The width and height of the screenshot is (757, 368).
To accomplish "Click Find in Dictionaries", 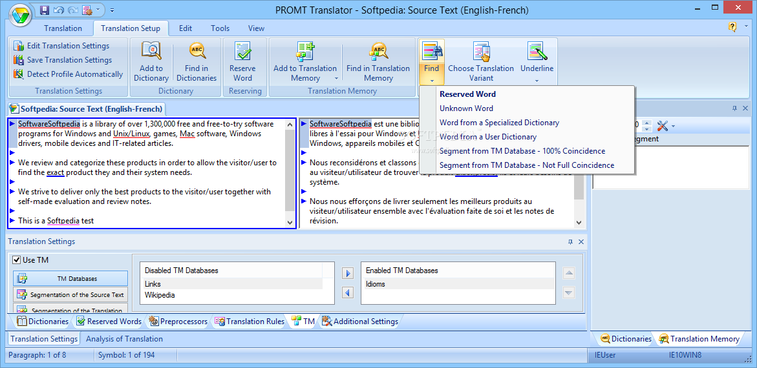I will tap(197, 62).
